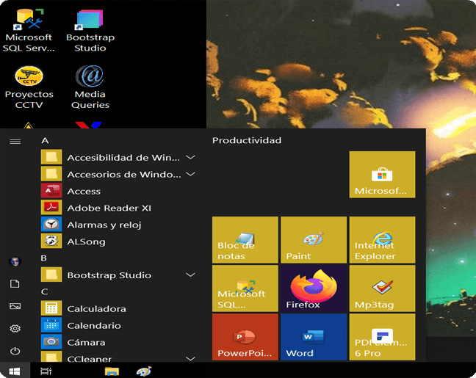Open the Firefox tile
The height and width of the screenshot is (378, 476).
click(x=313, y=288)
